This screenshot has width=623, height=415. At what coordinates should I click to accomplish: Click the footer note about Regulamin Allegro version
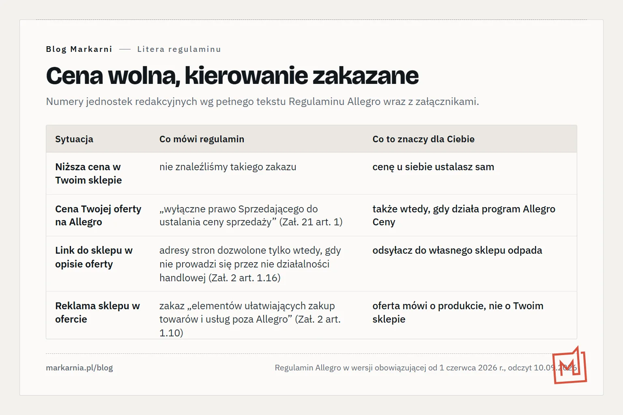[x=425, y=368]
